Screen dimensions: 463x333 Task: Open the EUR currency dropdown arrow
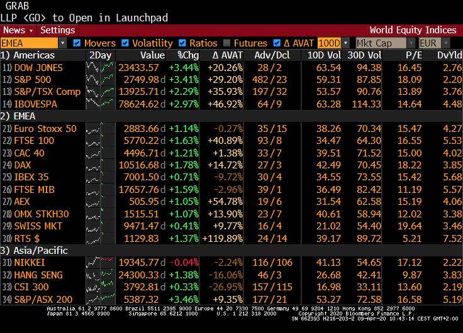(x=446, y=43)
